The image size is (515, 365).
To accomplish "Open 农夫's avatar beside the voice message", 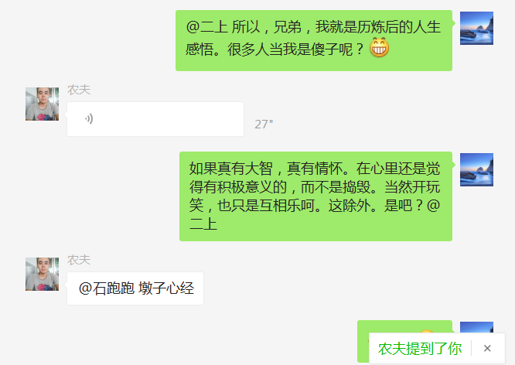I will tap(42, 104).
